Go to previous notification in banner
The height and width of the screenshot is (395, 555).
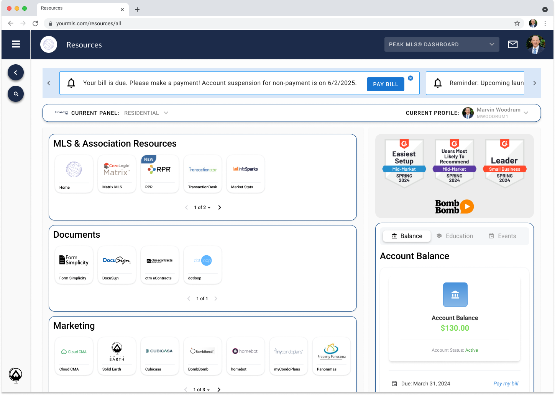49,83
